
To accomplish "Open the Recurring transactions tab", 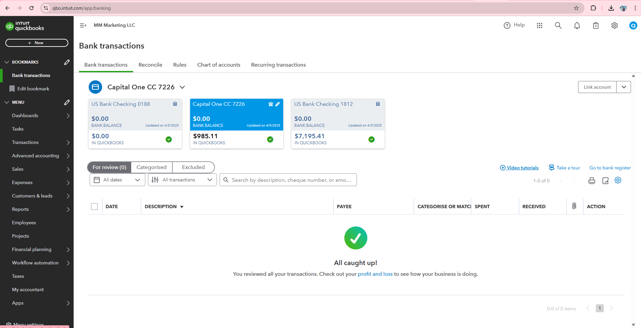I will [278, 65].
